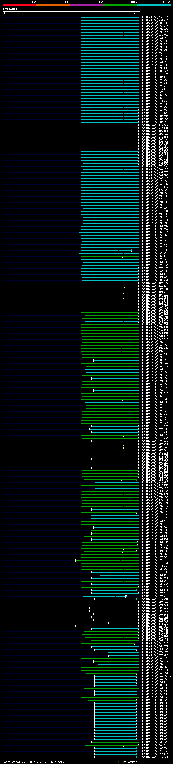Click hit label UniRef100_Q5DVT4

[x=155, y=27]
